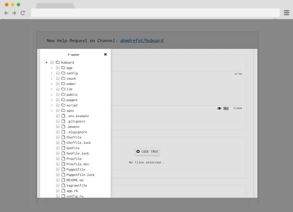Check the .slugignore file checkbox

[x=58, y=132]
